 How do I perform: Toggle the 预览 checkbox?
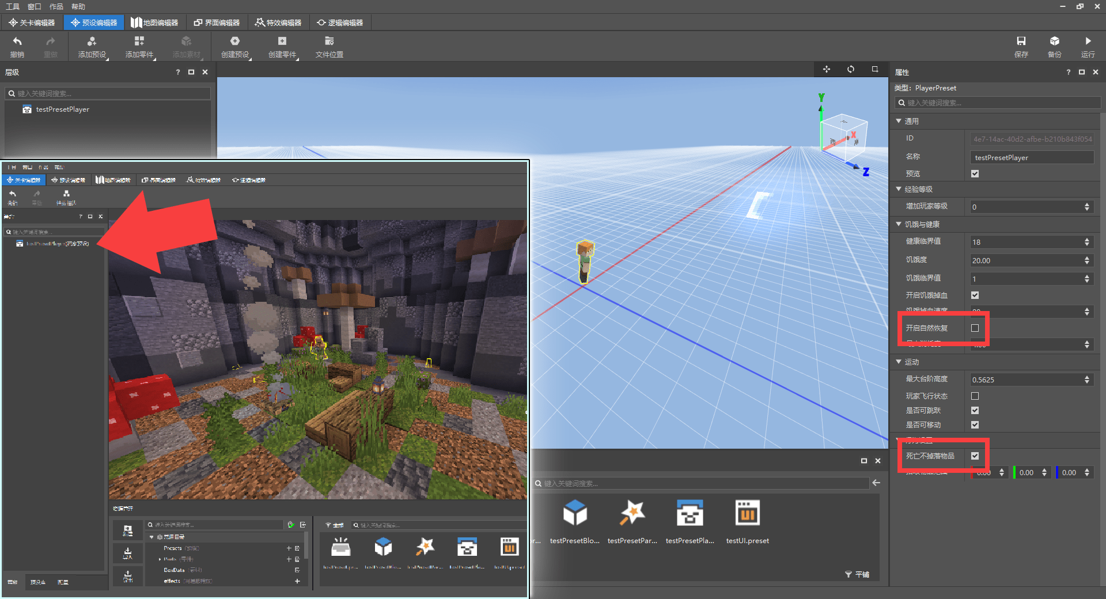click(x=975, y=173)
